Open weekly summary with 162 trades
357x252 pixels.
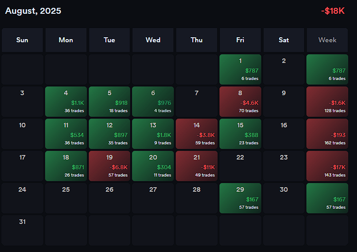tap(327, 134)
